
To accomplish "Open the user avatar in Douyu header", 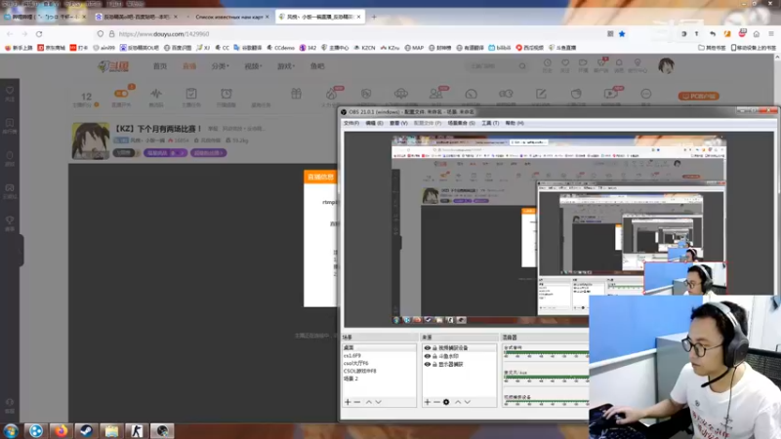I will coord(666,65).
